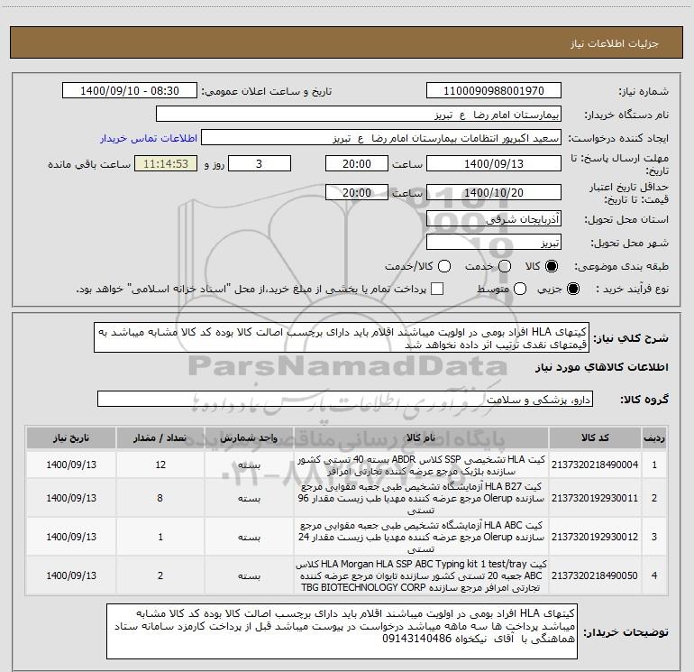Viewport: 694px width, 672px height.
Task: Click the price validity time field
Action: click(357, 192)
